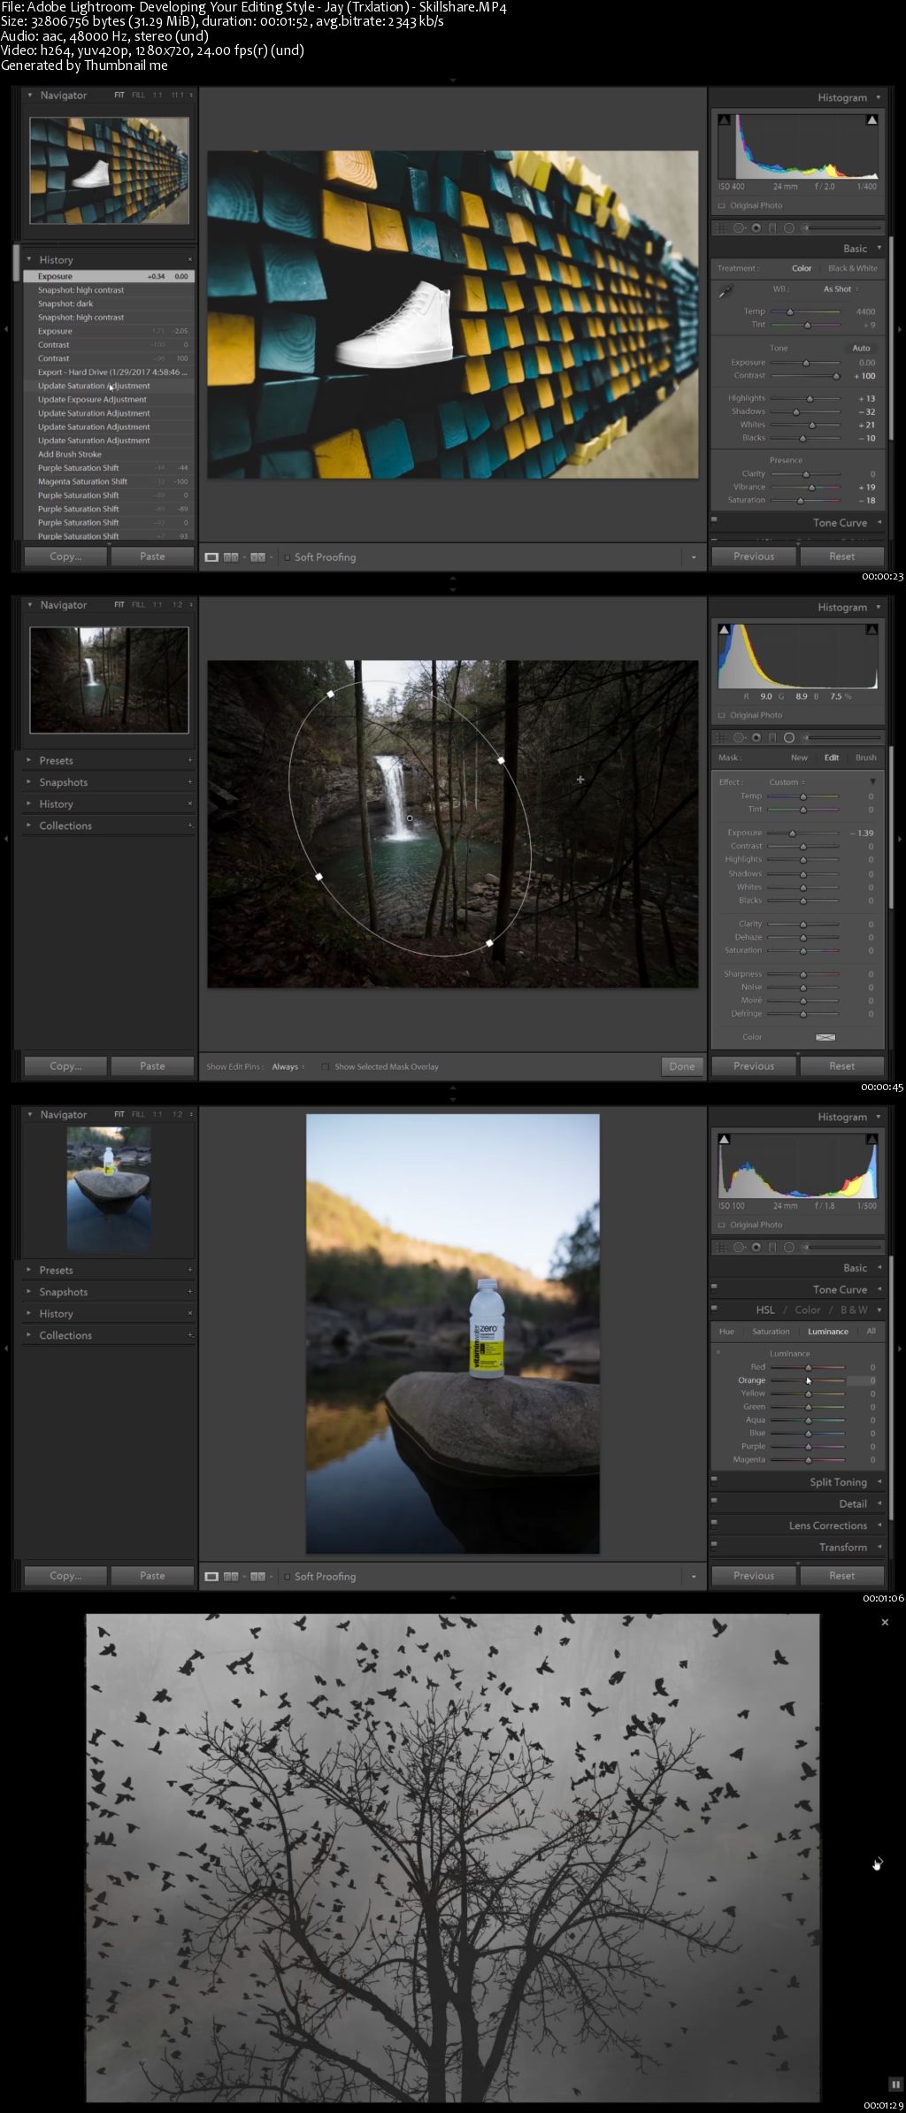Screen dimensions: 906x2113
Task: Click pause icon in bird photo frame
Action: click(894, 2084)
